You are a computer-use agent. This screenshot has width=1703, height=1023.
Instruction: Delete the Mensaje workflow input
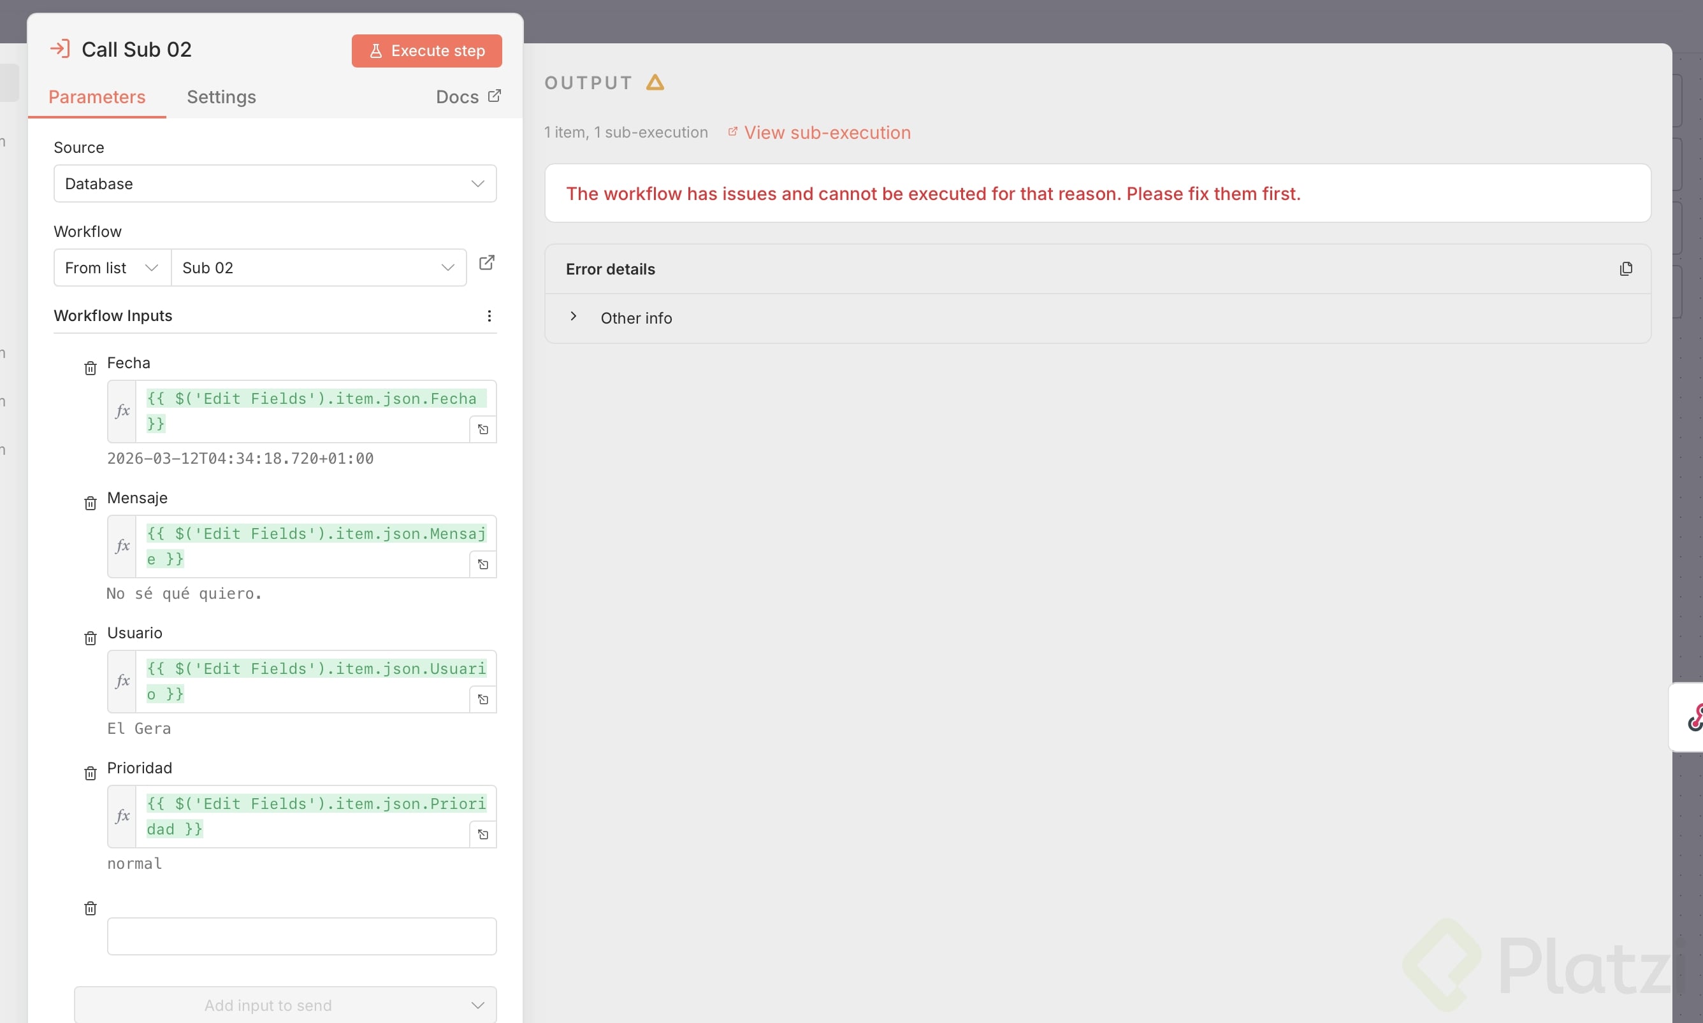click(91, 503)
